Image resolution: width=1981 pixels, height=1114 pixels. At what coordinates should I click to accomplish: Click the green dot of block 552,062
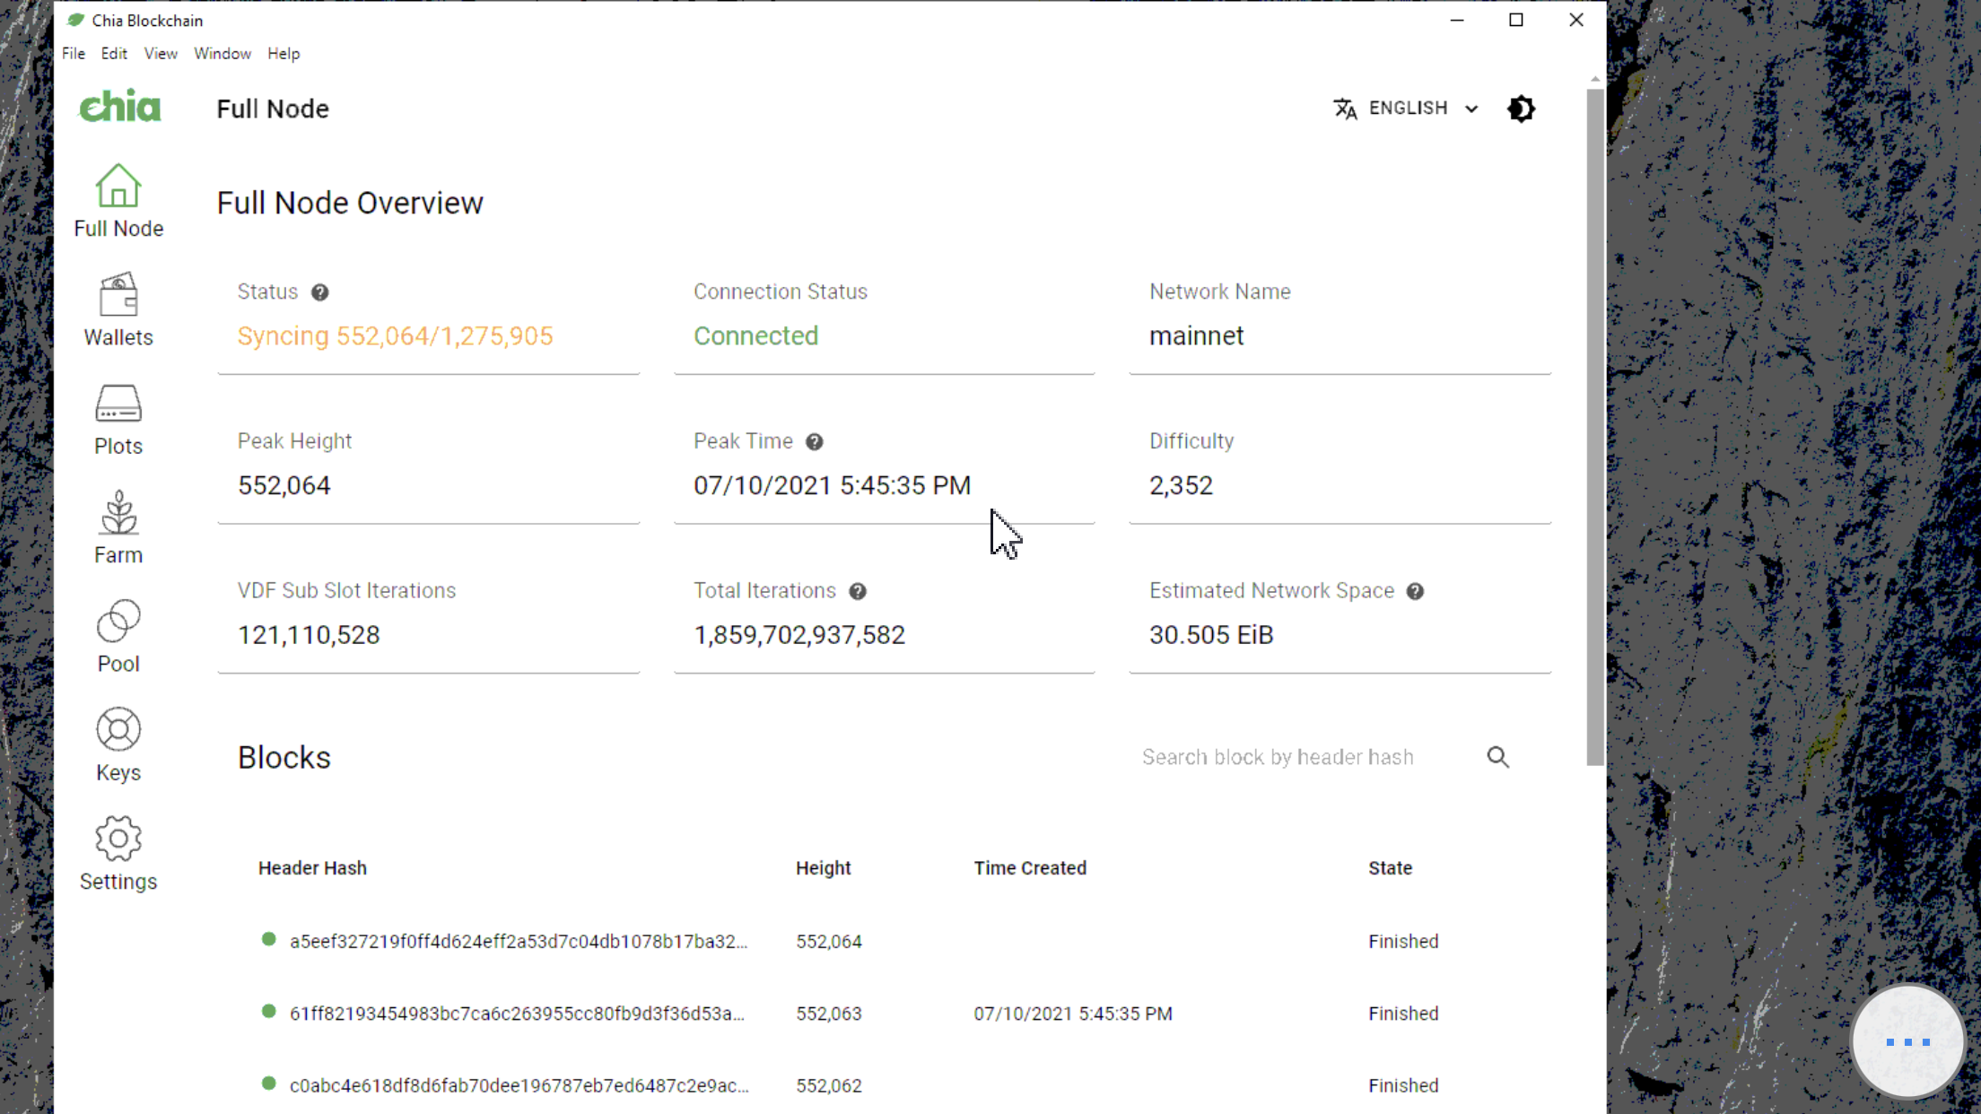point(268,1083)
